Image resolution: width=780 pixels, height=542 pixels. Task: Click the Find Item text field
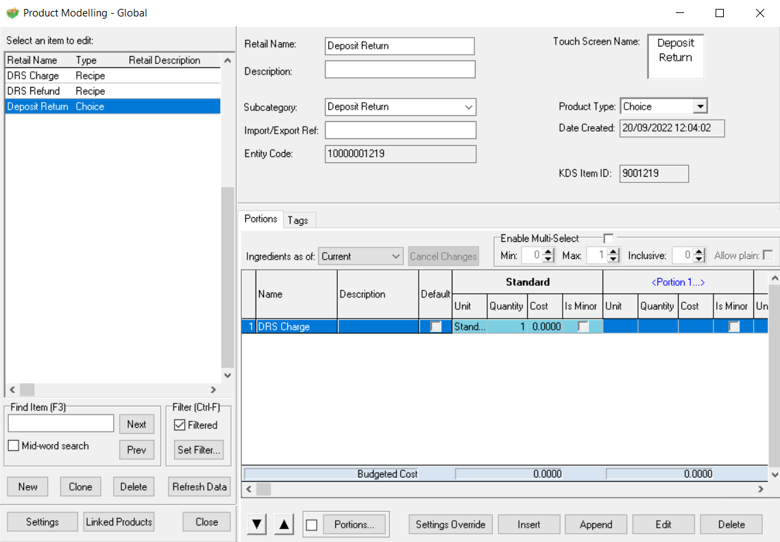point(60,424)
